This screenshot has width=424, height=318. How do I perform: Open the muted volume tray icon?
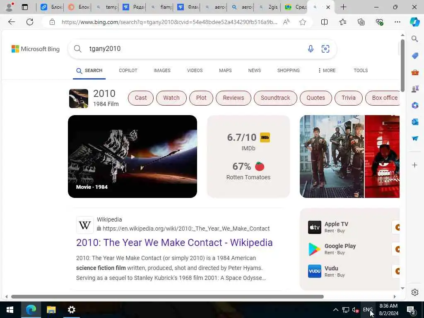pyautogui.click(x=355, y=310)
